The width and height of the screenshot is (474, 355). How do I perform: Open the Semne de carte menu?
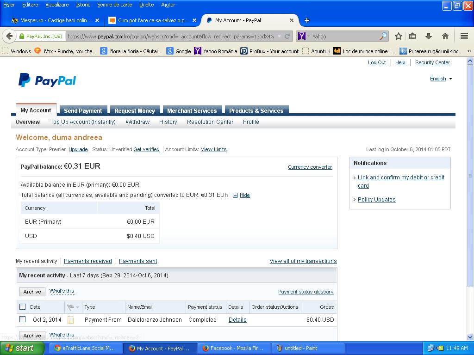[x=115, y=5]
